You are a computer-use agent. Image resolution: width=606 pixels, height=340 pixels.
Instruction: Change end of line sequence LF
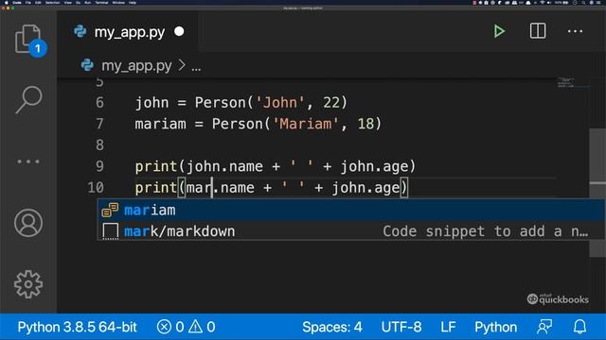pyautogui.click(x=448, y=328)
